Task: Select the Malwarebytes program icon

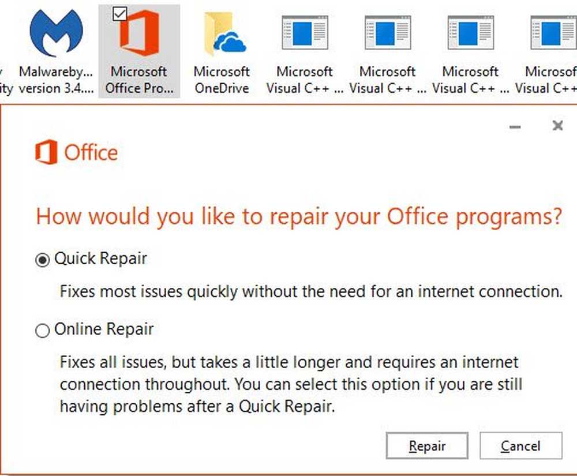Action: coord(57,33)
